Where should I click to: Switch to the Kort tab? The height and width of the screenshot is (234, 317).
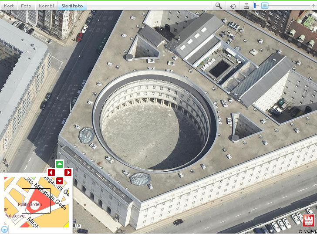pos(9,6)
